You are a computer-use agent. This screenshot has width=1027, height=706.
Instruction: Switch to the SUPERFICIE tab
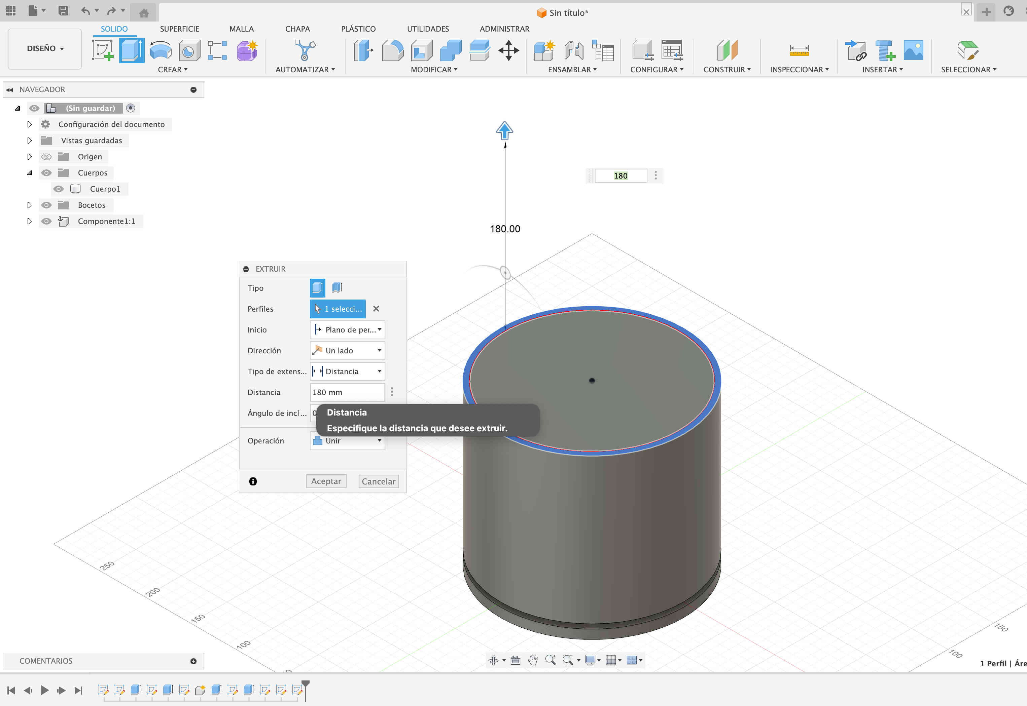click(179, 29)
